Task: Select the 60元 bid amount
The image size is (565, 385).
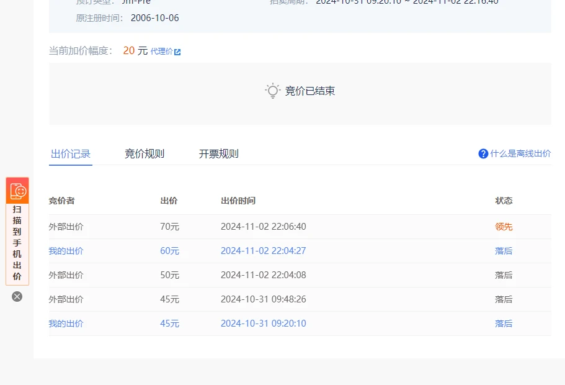Action: (x=170, y=251)
